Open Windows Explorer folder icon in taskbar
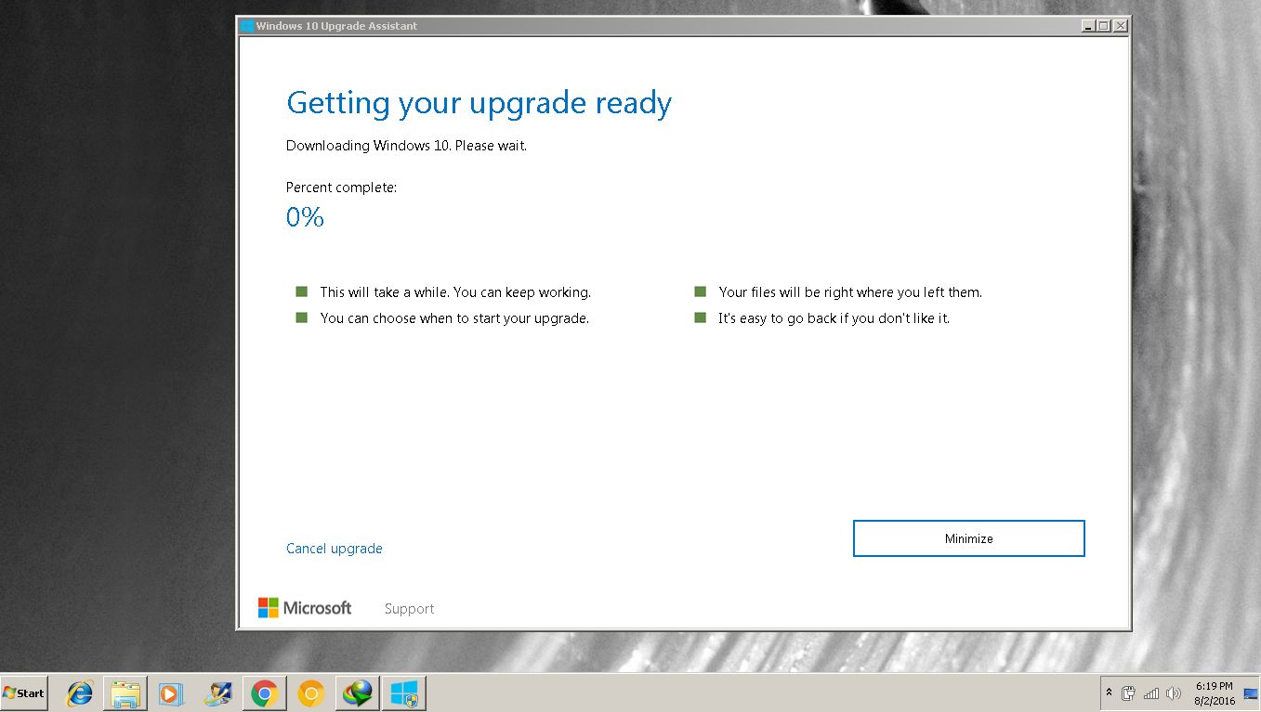The height and width of the screenshot is (712, 1261). coord(125,693)
